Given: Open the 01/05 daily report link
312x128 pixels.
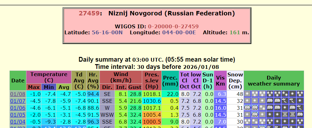Looking at the screenshot, I should (15, 115).
